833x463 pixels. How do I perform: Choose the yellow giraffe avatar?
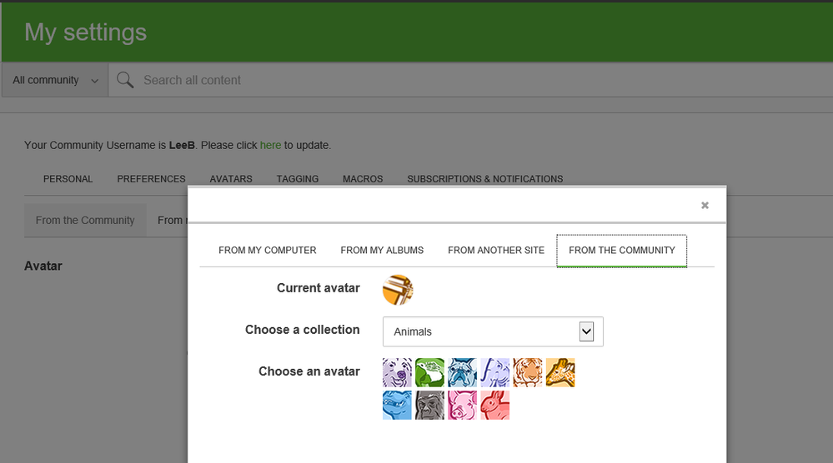(x=560, y=372)
